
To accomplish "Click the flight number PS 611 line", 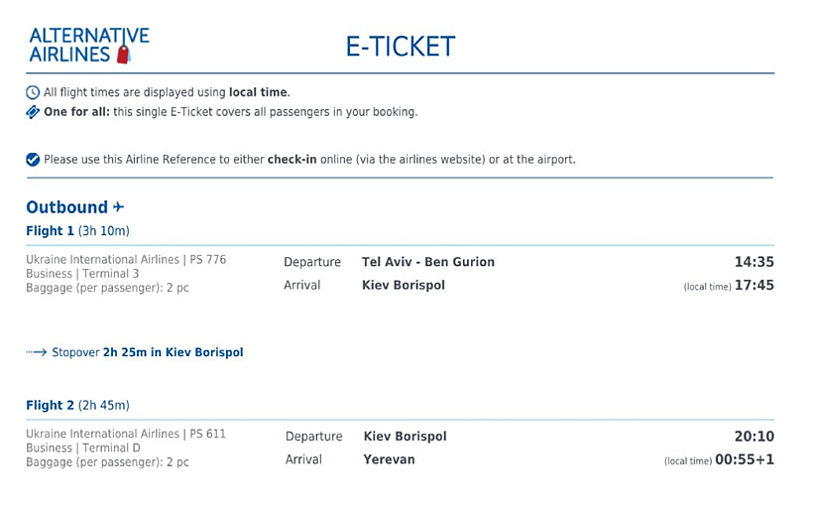I will [126, 434].
